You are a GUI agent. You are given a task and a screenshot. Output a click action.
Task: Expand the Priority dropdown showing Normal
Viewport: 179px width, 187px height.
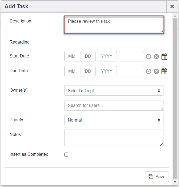114,120
